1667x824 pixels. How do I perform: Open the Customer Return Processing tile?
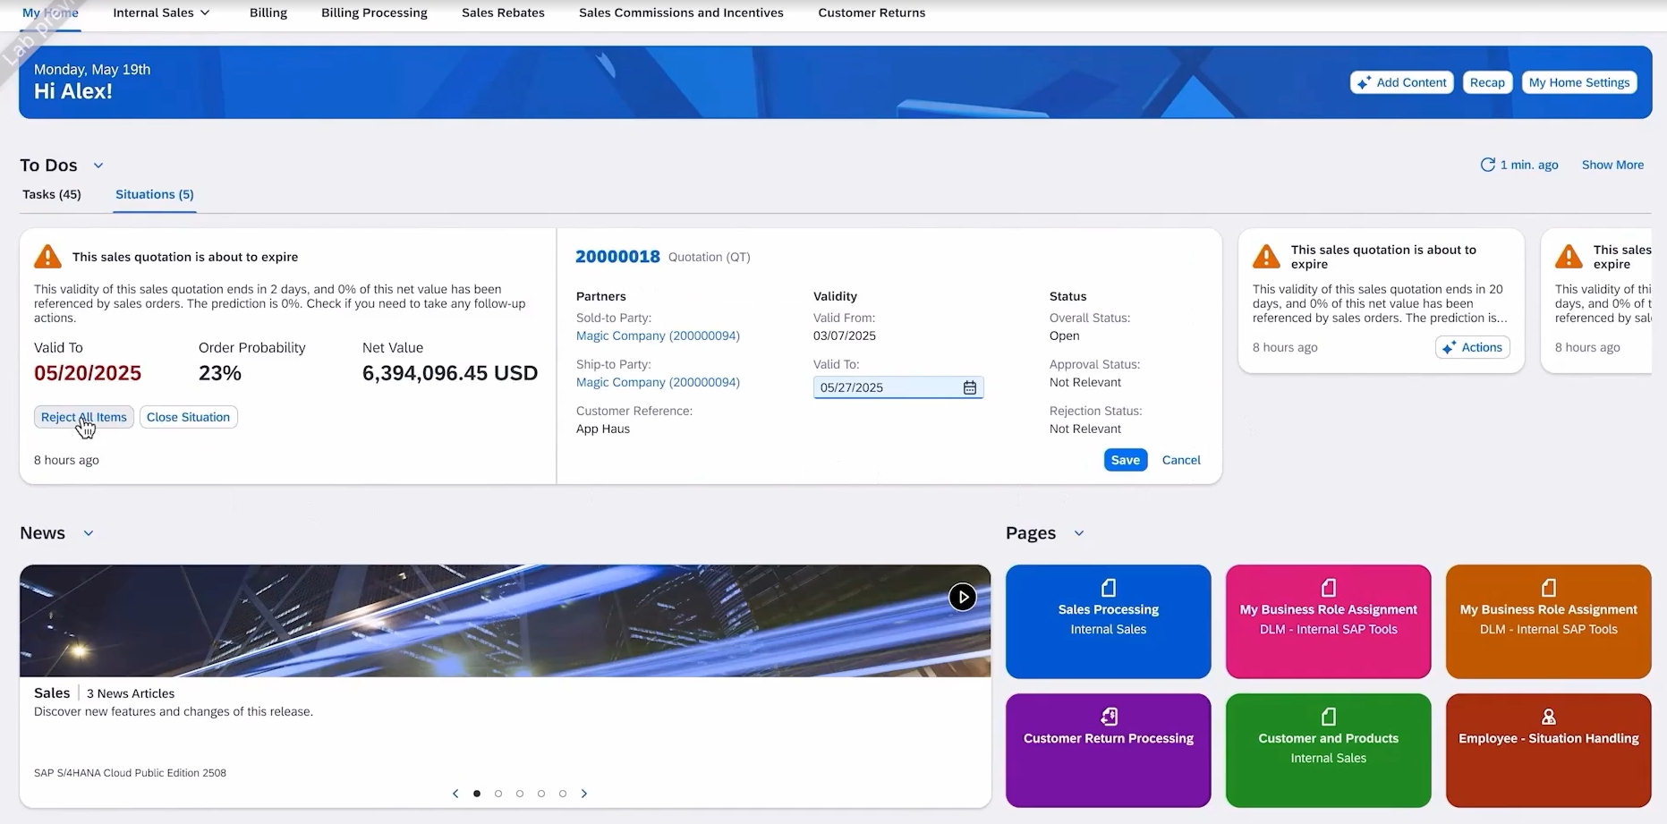click(1108, 750)
